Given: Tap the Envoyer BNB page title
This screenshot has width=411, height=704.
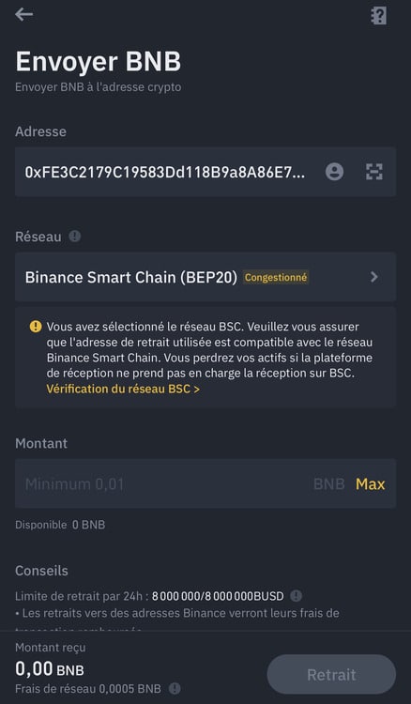Looking at the screenshot, I should click(x=99, y=62).
